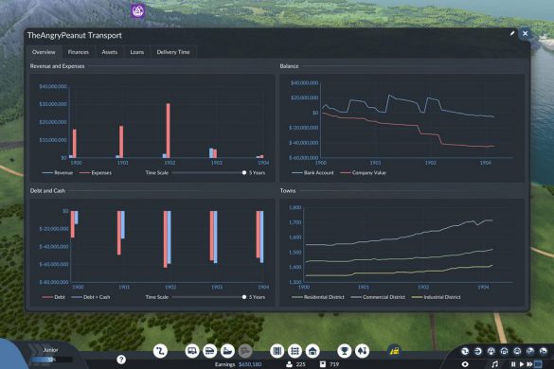
Task: Click the Bank Account legend label
Action: point(319,172)
